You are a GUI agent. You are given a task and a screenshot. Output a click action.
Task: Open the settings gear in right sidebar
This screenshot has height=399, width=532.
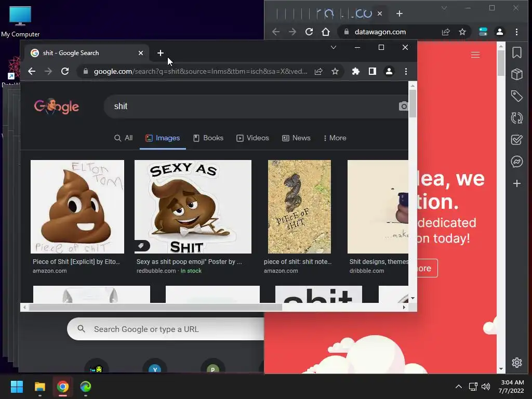pos(517,362)
